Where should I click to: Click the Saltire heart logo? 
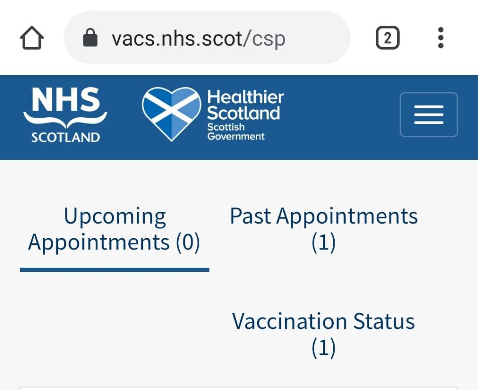tap(171, 114)
